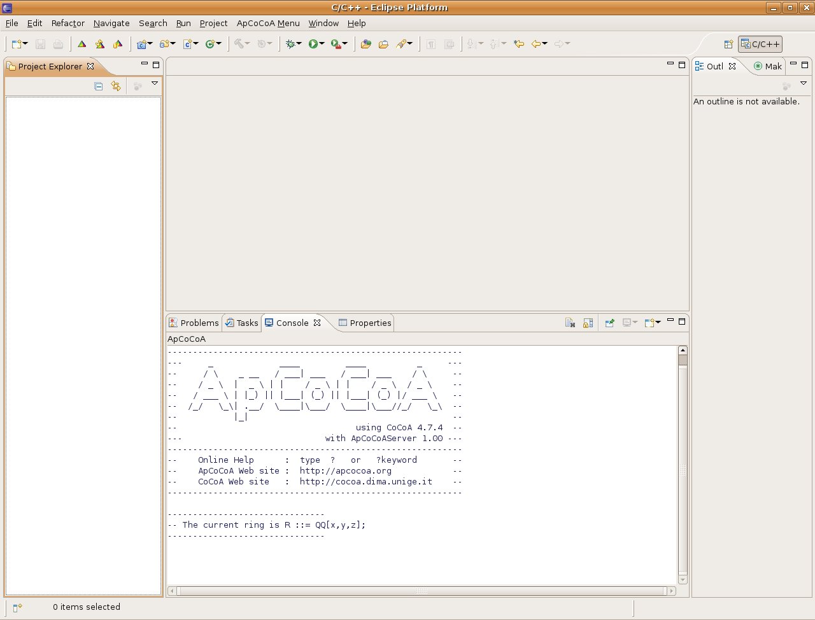Click the first colored triangle toolbar icon
The height and width of the screenshot is (620, 815).
coord(81,44)
